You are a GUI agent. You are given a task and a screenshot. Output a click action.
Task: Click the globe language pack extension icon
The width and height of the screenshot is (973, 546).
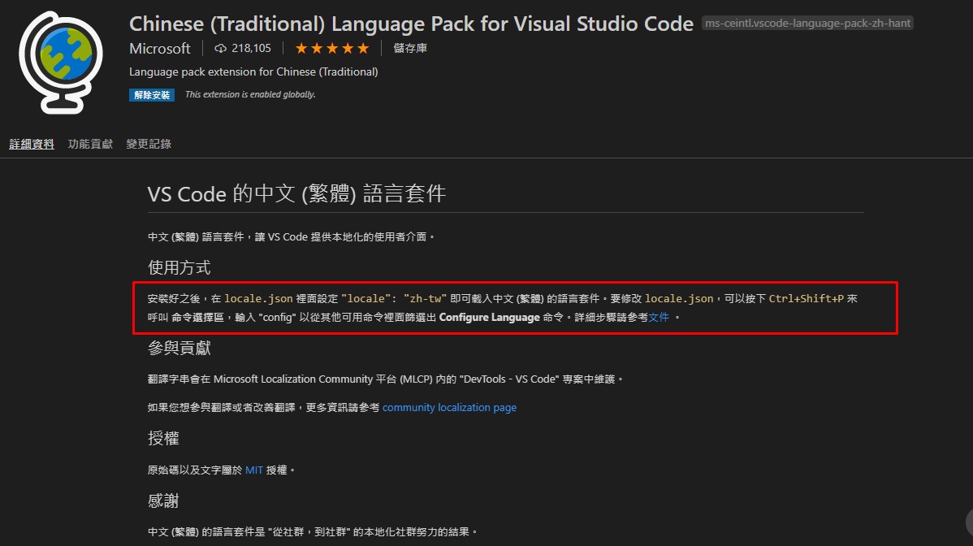point(61,63)
